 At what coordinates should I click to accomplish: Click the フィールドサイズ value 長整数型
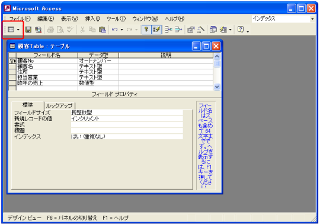pos(127,113)
